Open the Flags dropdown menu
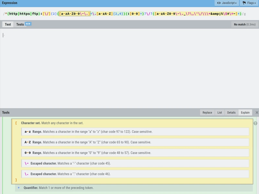 click(249, 3)
